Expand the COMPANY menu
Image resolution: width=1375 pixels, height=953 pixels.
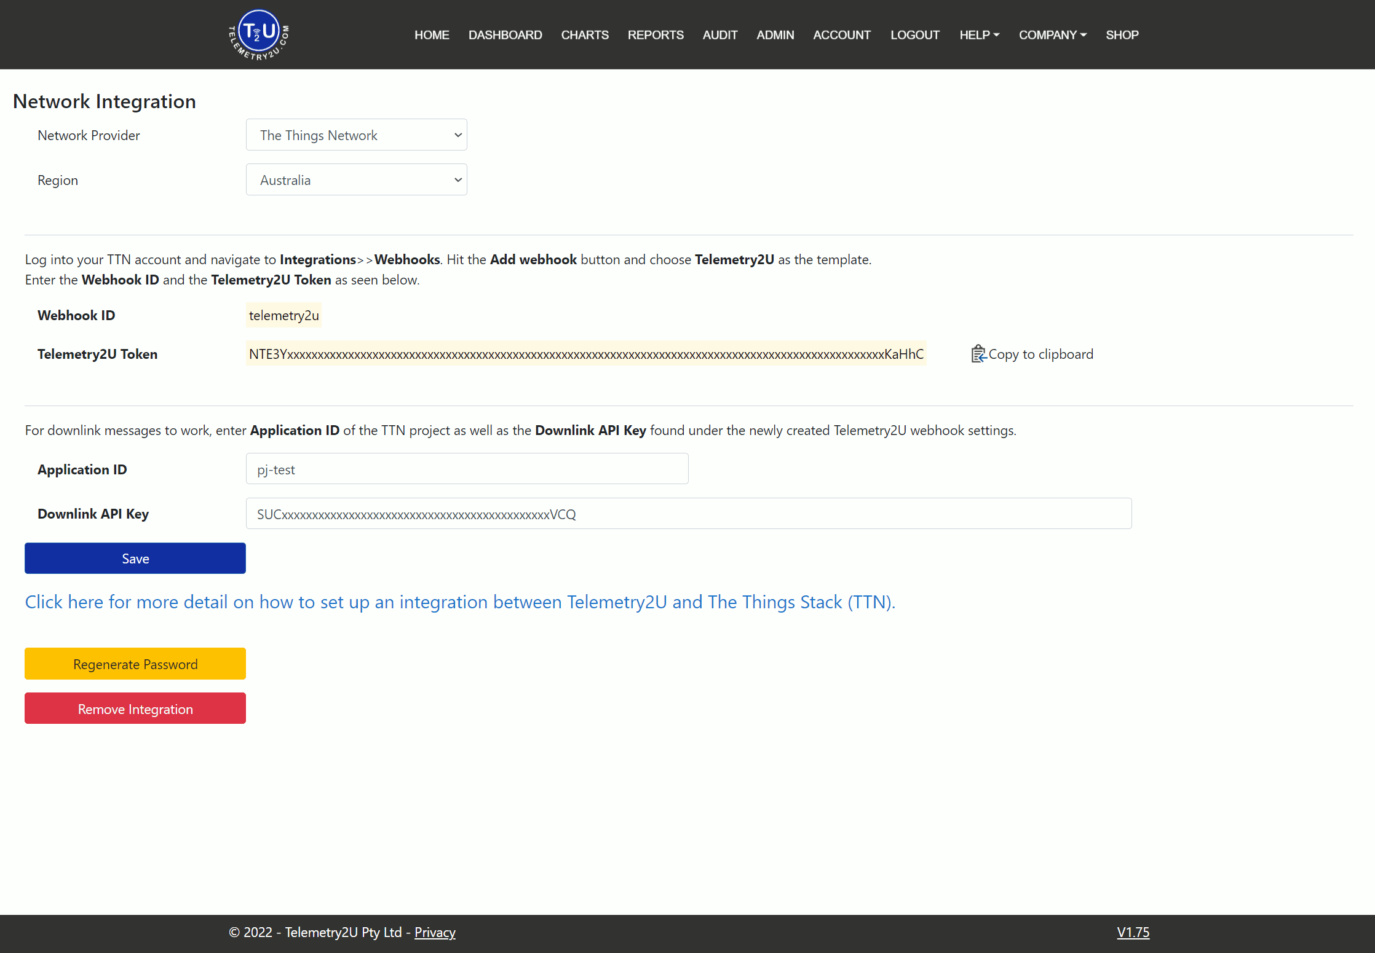click(x=1053, y=35)
